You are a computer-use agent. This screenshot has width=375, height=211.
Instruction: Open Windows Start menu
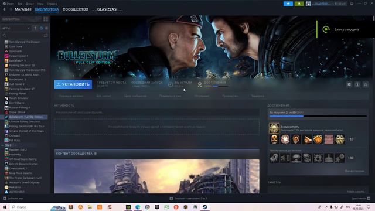coord(5,207)
